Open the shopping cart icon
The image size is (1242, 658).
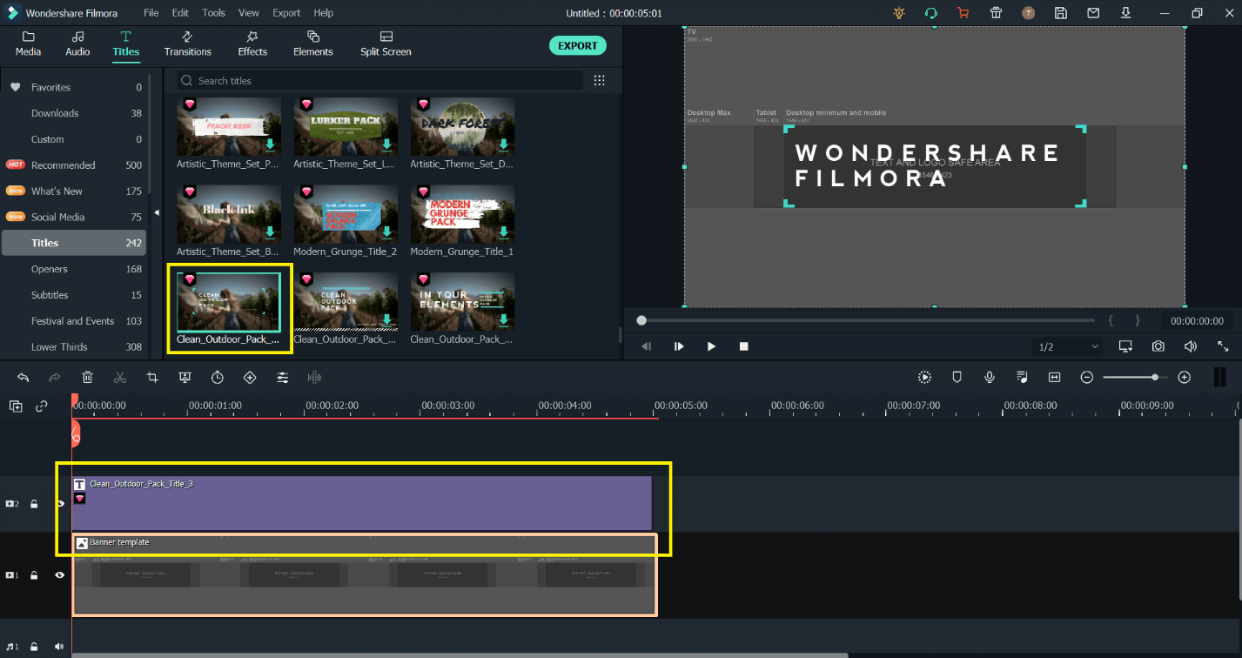963,13
